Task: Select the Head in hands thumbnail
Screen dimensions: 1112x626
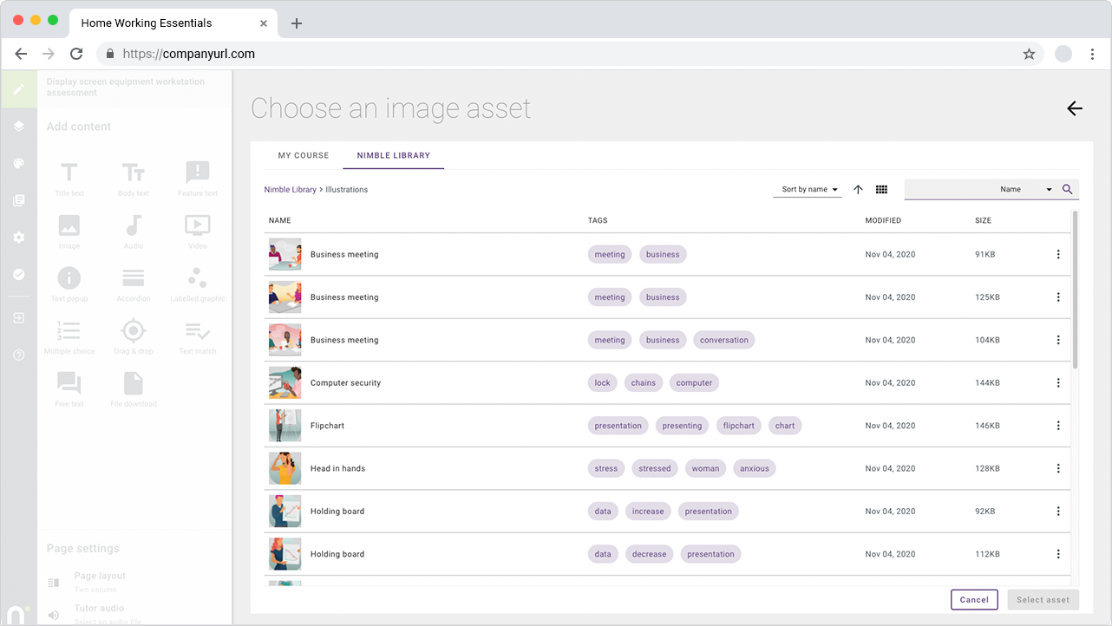Action: [x=285, y=468]
